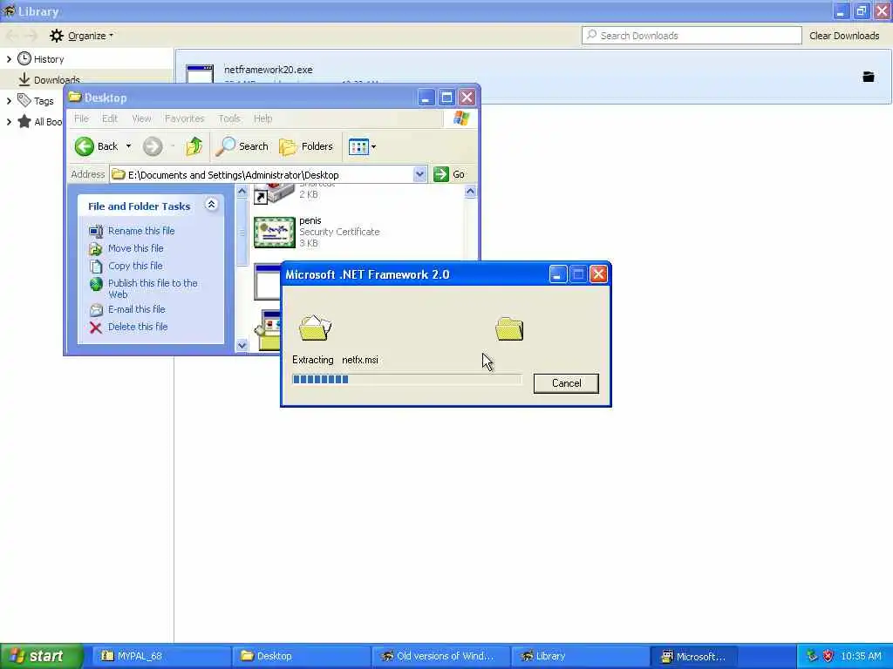The height and width of the screenshot is (669, 893).
Task: Click the Go button
Action: 449,174
